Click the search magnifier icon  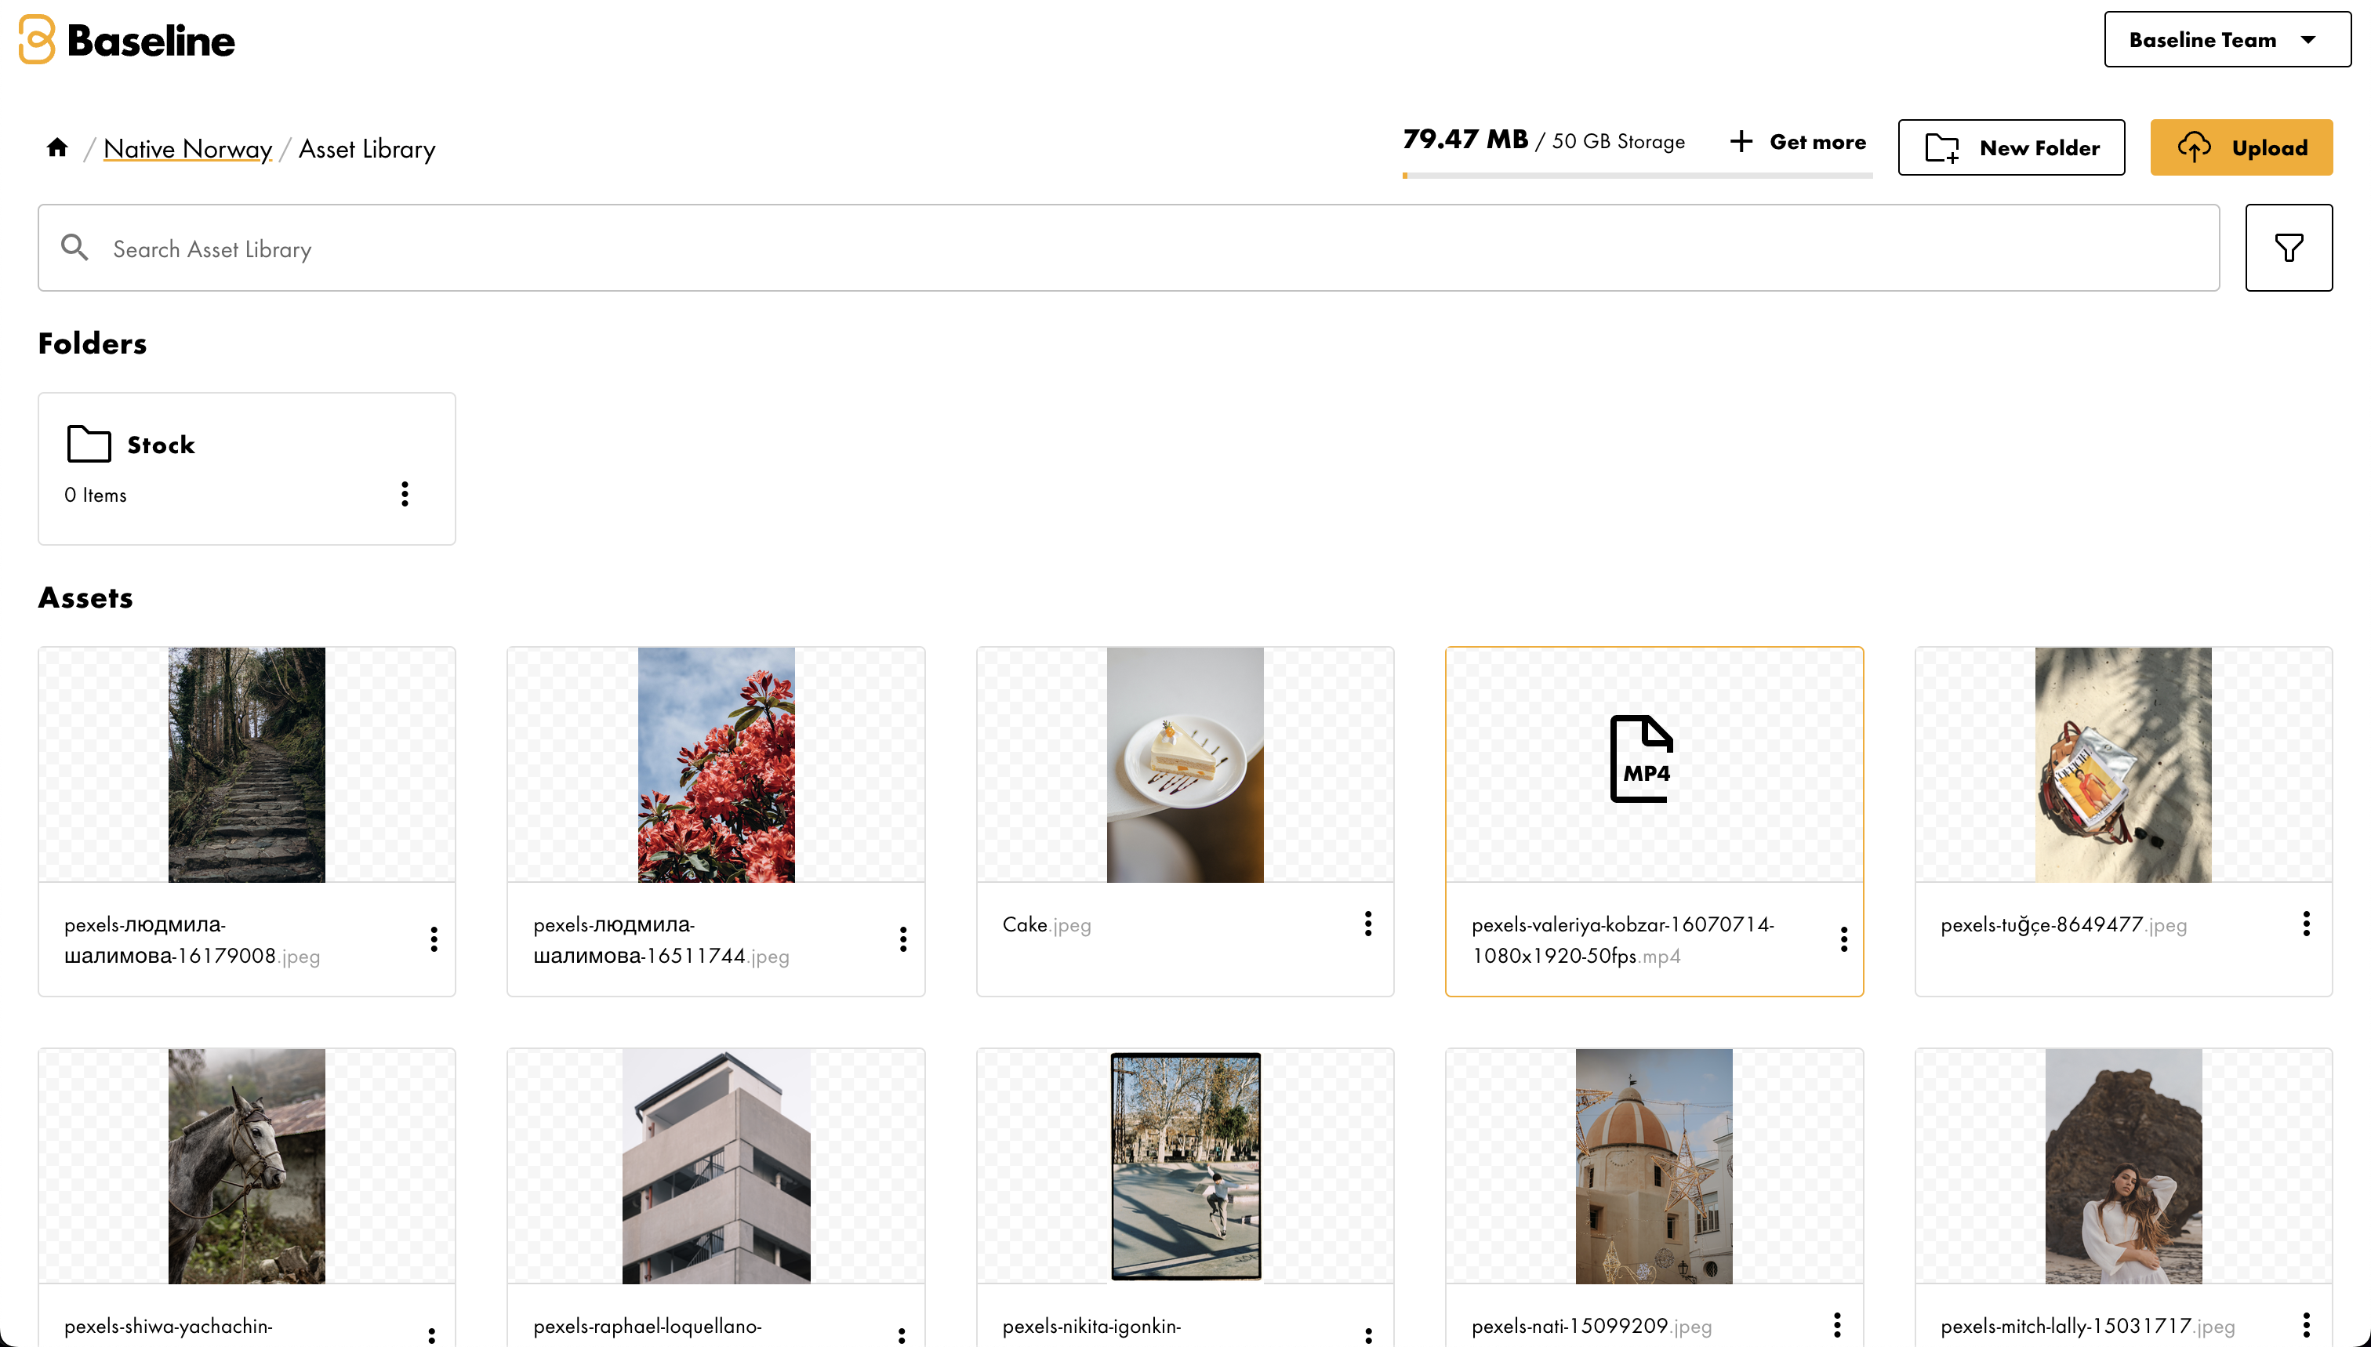[74, 247]
